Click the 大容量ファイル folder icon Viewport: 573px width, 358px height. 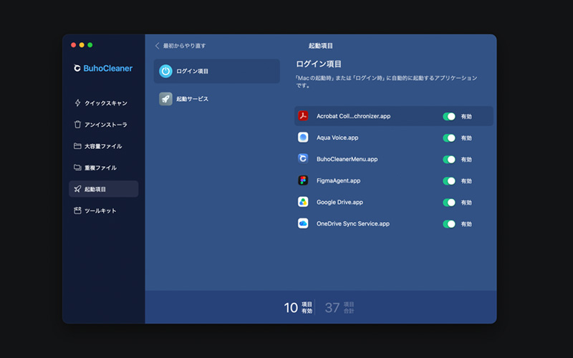(x=77, y=146)
